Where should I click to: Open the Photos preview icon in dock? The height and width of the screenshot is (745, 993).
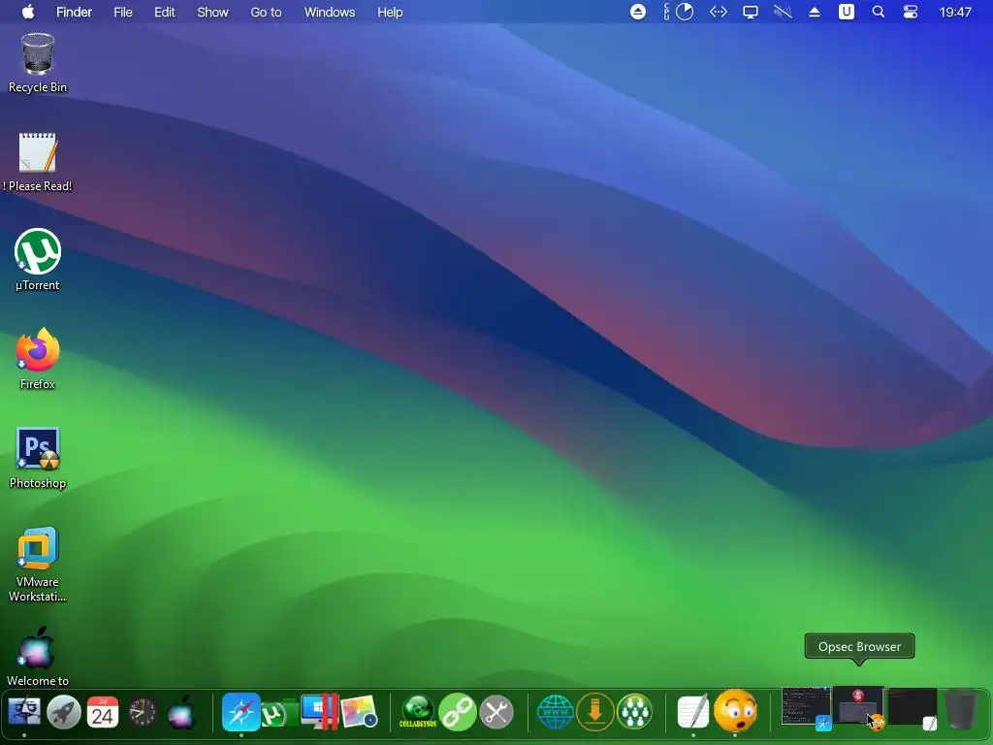tap(359, 712)
